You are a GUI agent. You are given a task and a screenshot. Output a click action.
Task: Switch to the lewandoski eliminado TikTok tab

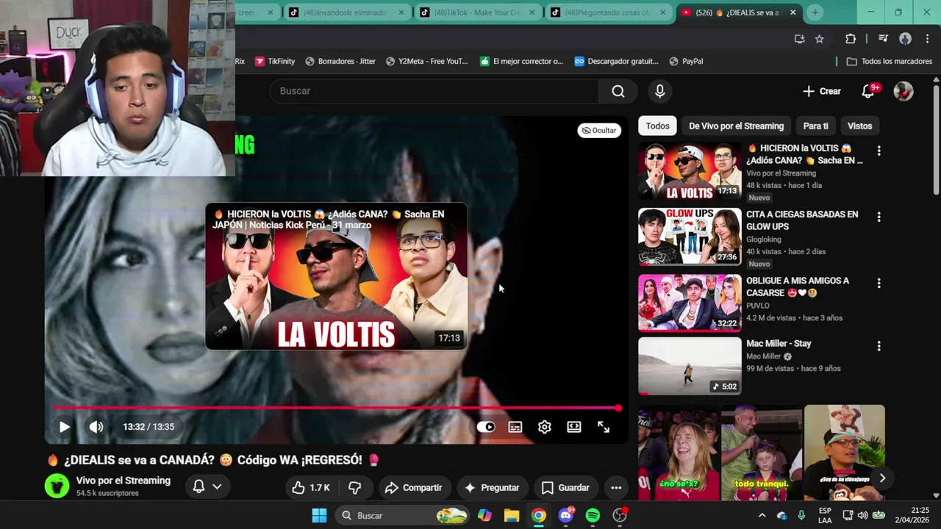pos(346,12)
